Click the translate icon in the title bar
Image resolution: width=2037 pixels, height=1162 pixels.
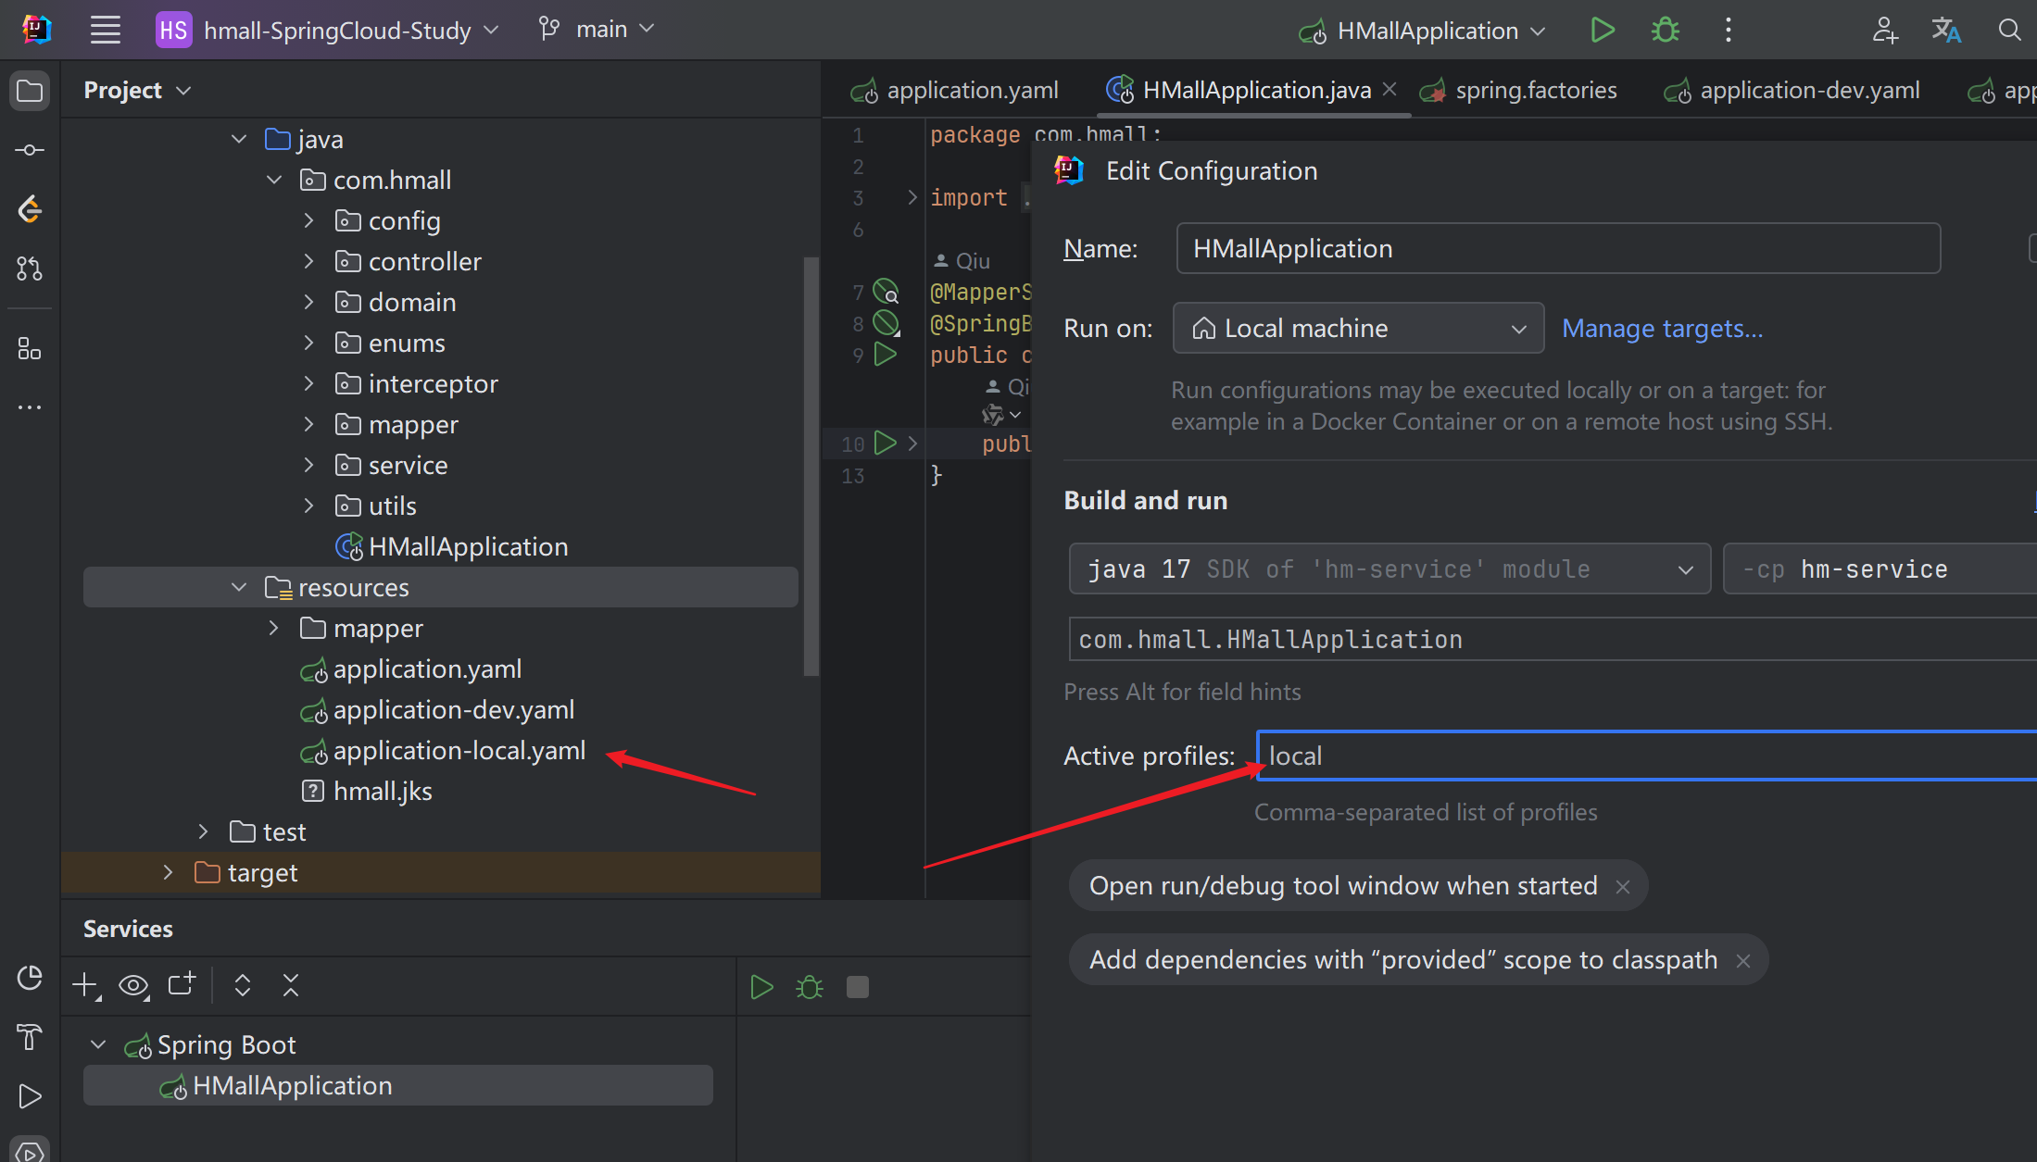pos(1945,30)
